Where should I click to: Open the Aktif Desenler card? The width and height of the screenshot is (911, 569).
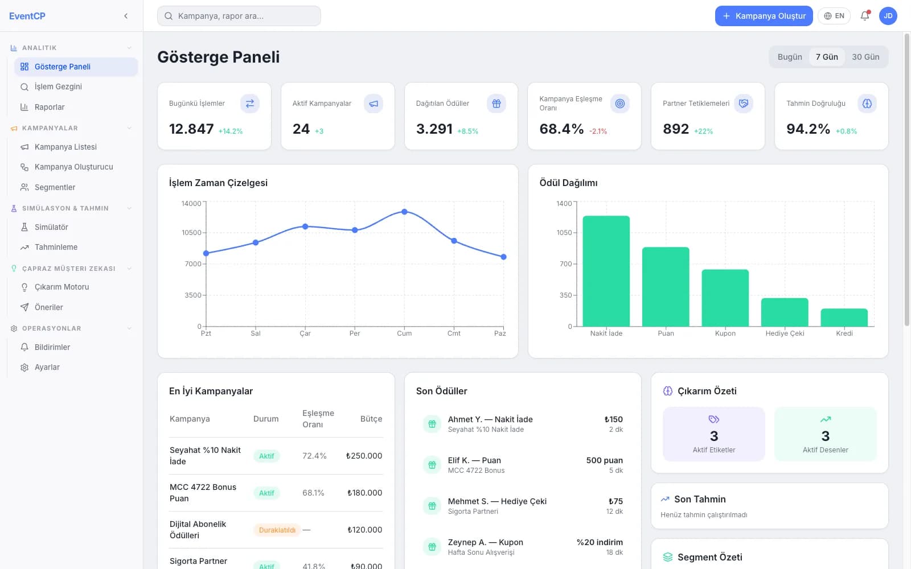pos(826,434)
